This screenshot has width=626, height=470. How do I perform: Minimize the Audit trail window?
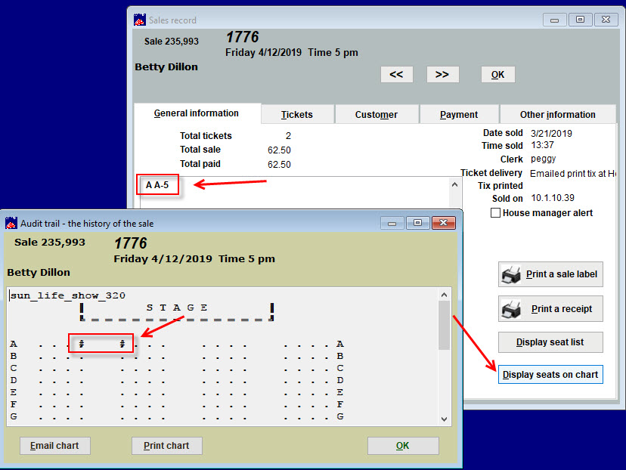click(x=392, y=223)
